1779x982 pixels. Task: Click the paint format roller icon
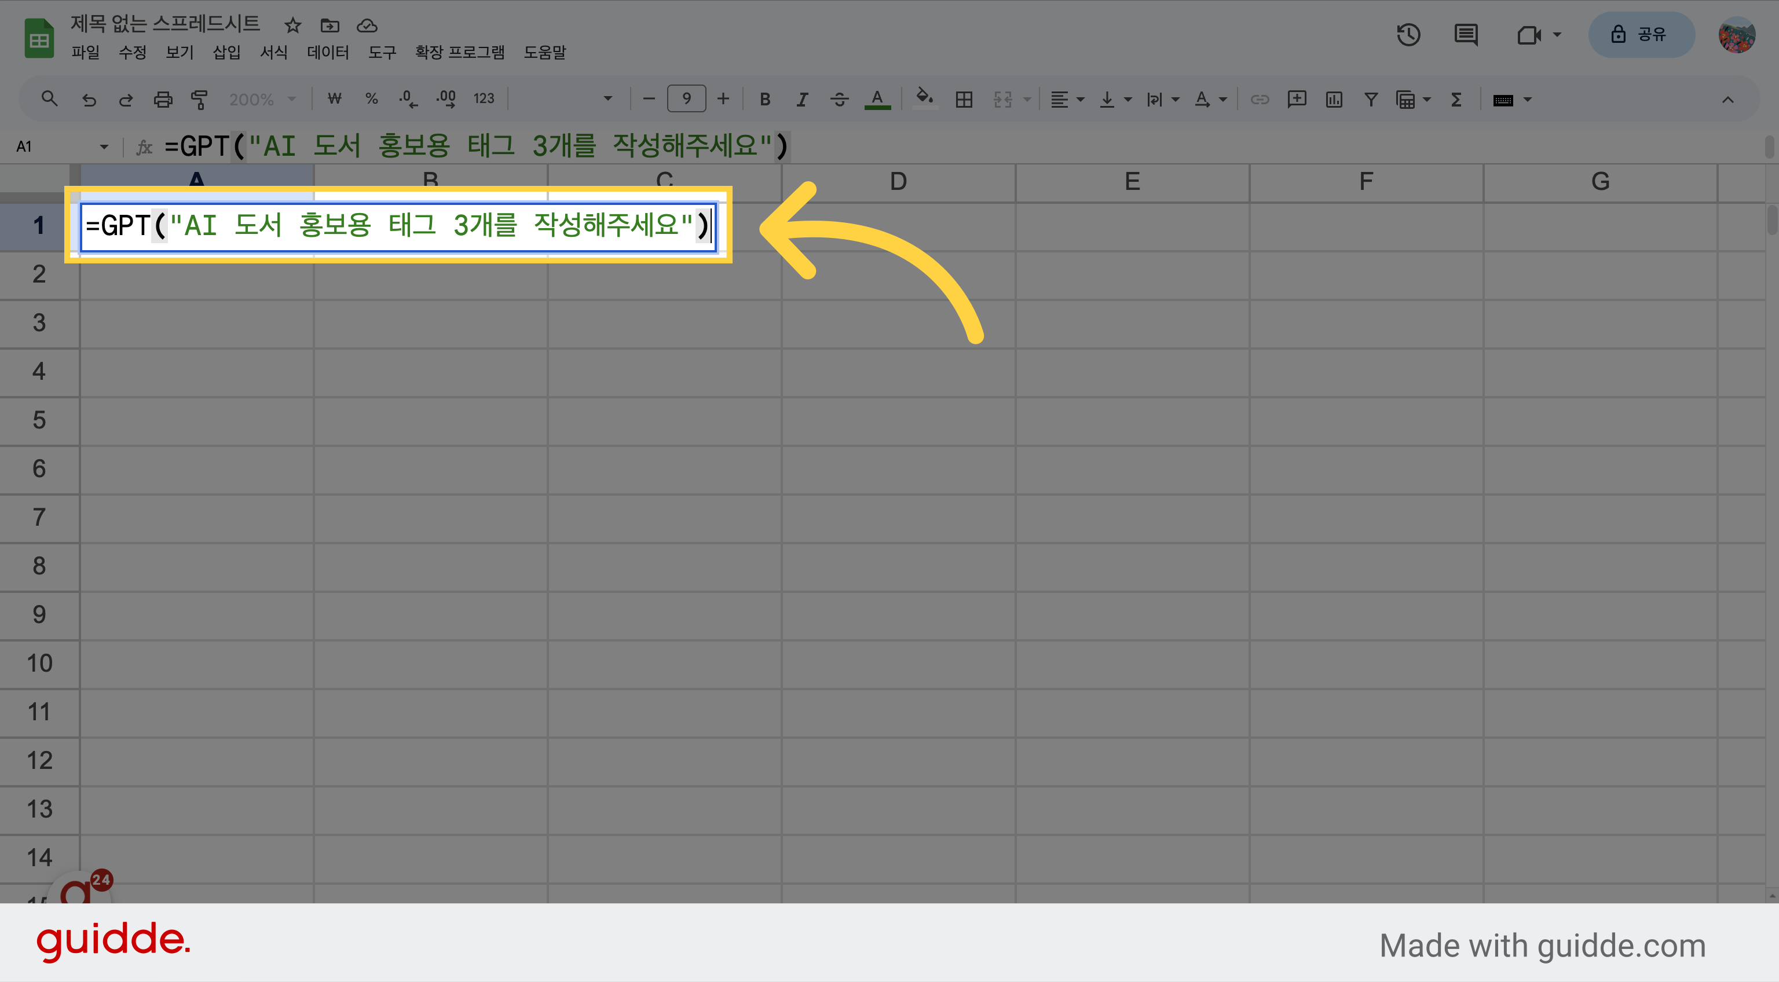coord(200,100)
